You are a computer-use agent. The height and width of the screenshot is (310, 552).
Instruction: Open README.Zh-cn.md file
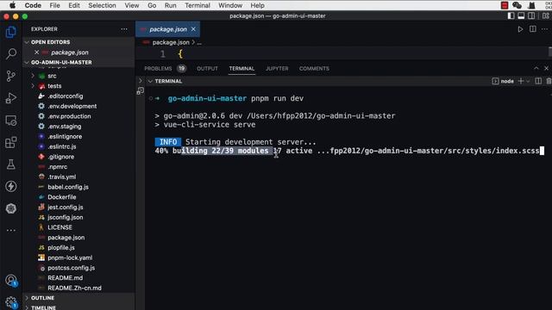74,288
